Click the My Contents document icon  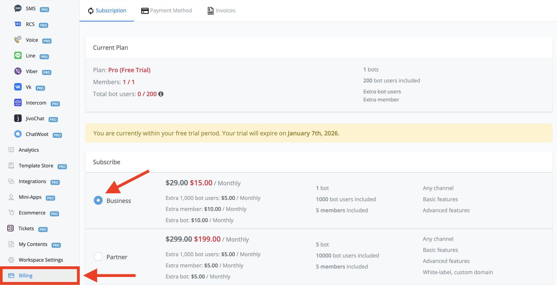[11, 244]
